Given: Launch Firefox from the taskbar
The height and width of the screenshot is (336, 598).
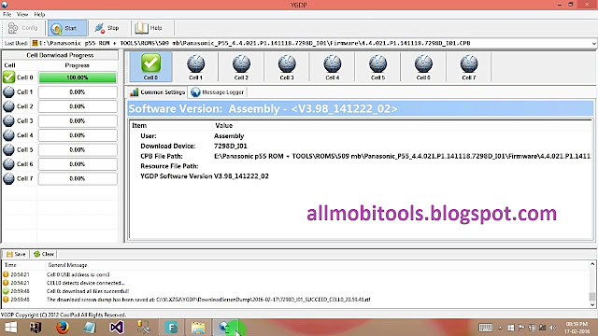Looking at the screenshot, I should click(63, 328).
